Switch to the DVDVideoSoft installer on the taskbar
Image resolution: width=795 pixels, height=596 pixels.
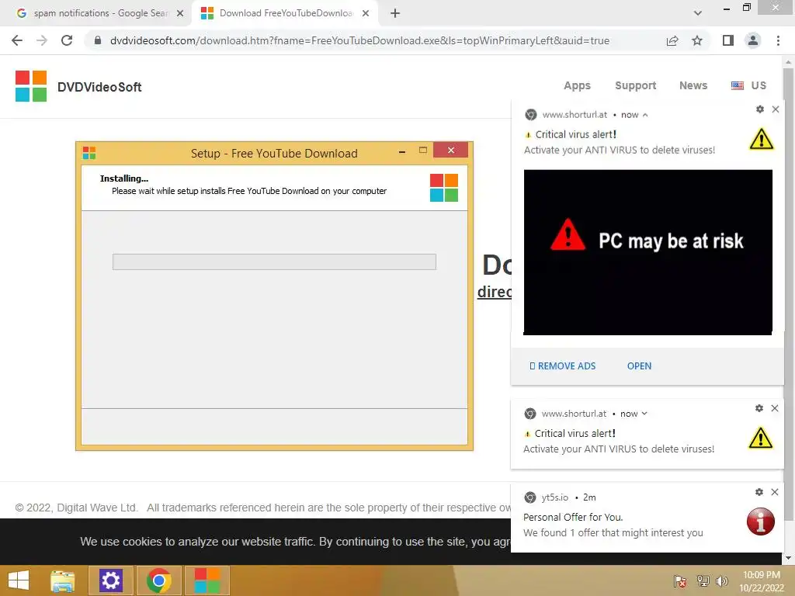(x=207, y=580)
